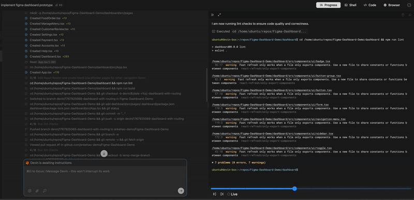Step to previous event in timeline
This screenshot has height=200, width=414.
(214, 194)
